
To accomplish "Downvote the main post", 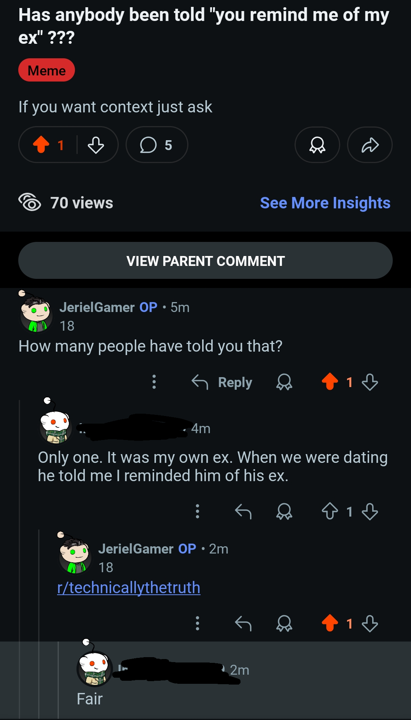I will coord(96,145).
